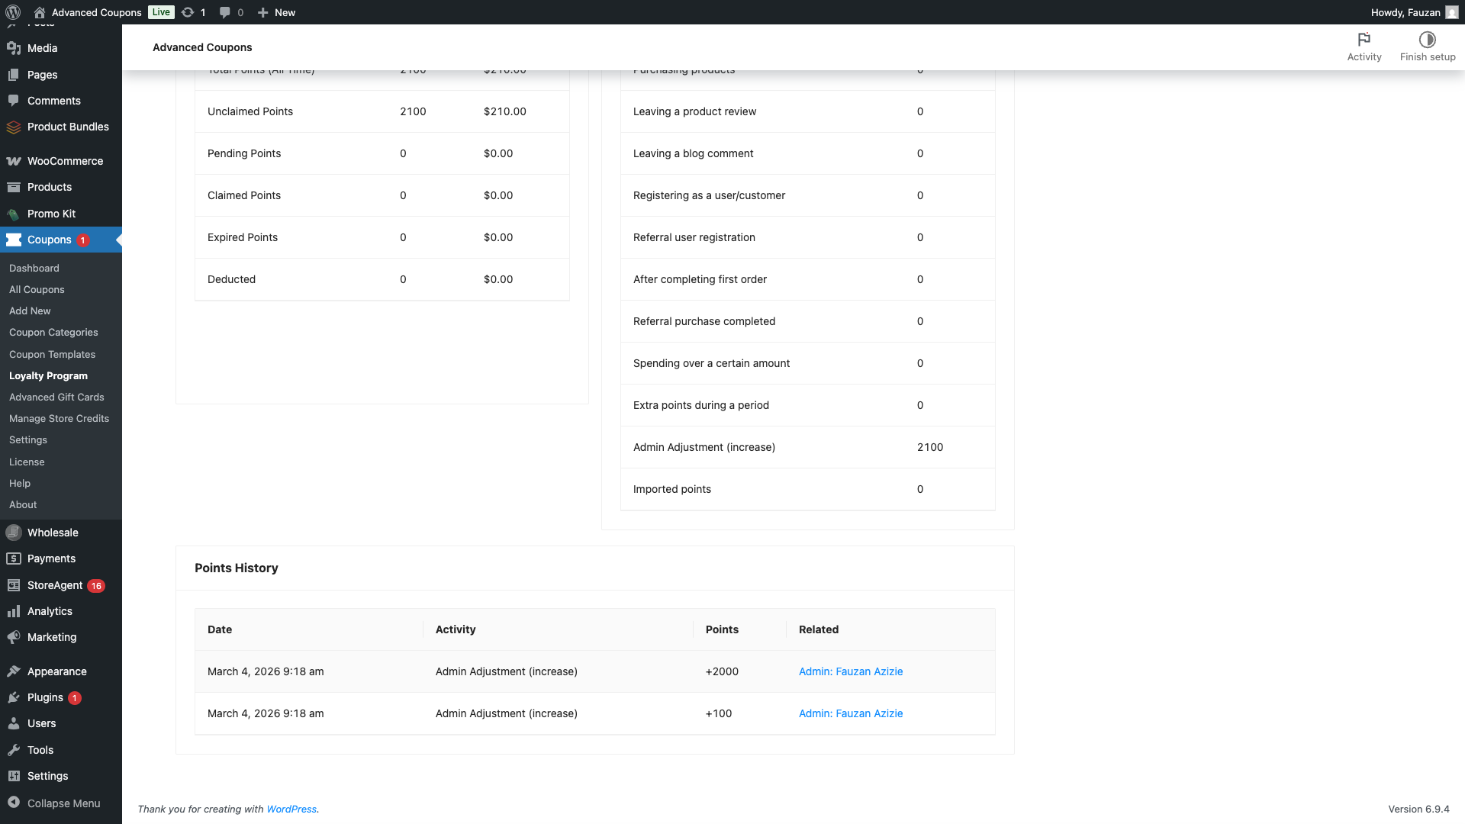Open Coupon Templates submenu item
Image resolution: width=1465 pixels, height=824 pixels.
(x=52, y=354)
